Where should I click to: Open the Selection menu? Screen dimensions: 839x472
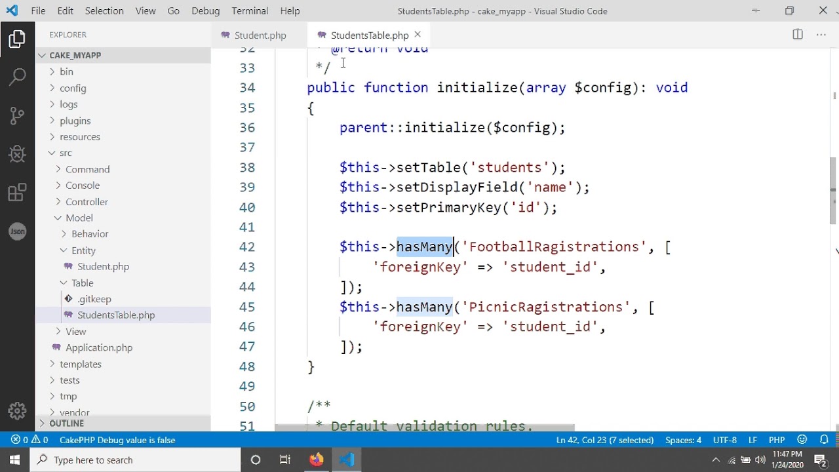(x=104, y=10)
